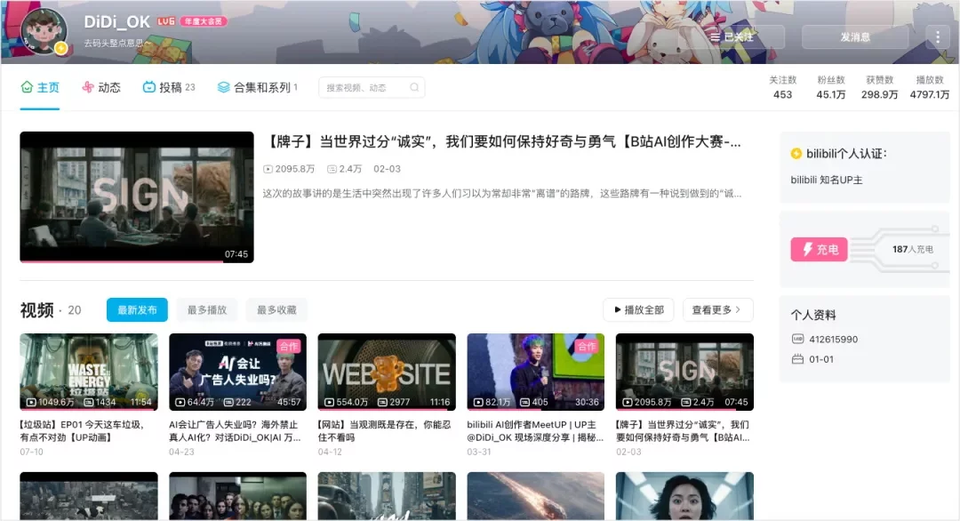Viewport: 960px width, 521px height.
Task: Open the video thumbnail showing a surprised woman
Action: (x=684, y=496)
